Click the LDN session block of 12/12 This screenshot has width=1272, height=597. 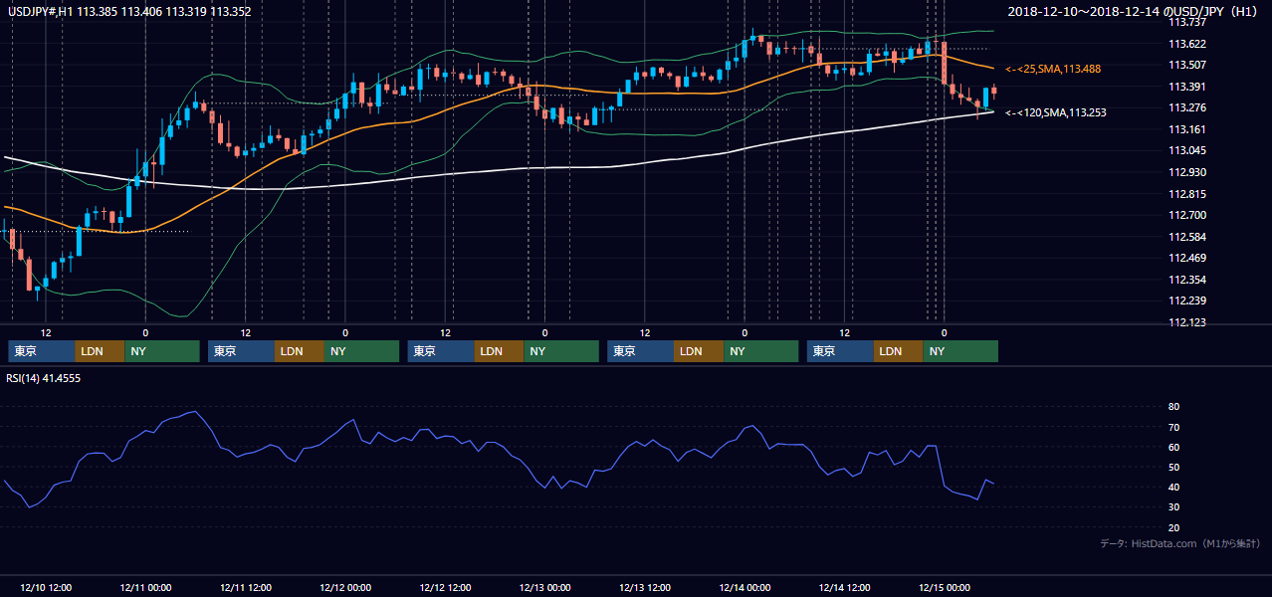[500, 351]
